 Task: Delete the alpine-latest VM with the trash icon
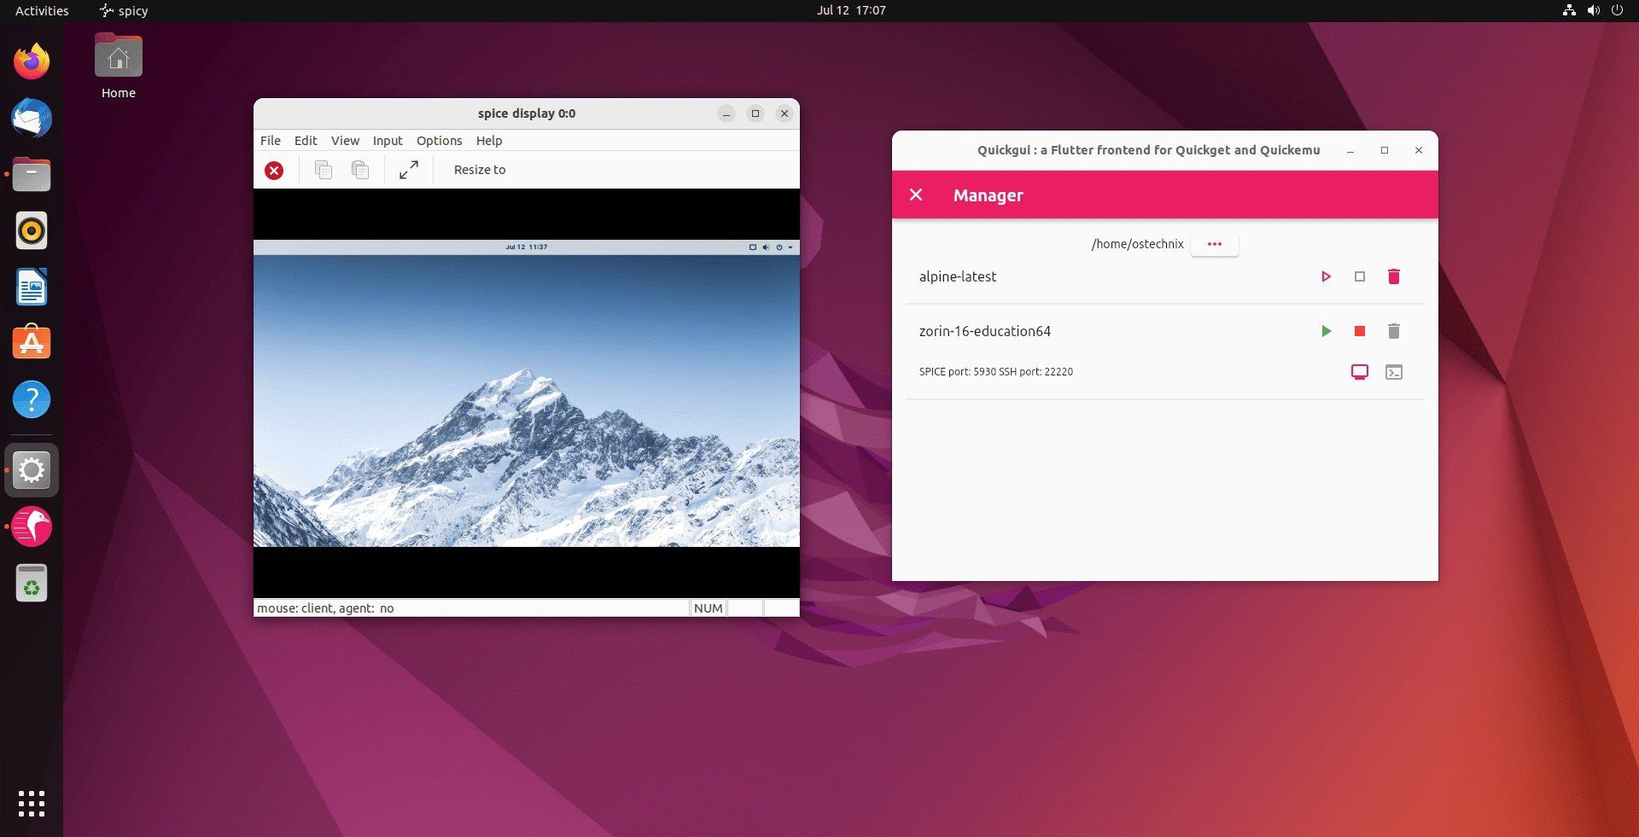tap(1394, 276)
